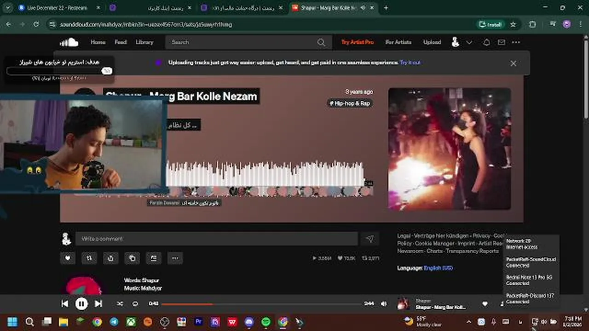Open the profile avatar menu

coord(455,42)
